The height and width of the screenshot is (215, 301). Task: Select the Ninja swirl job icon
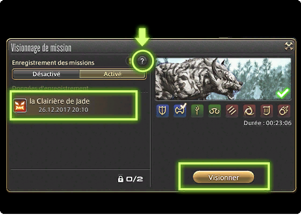coord(249,111)
